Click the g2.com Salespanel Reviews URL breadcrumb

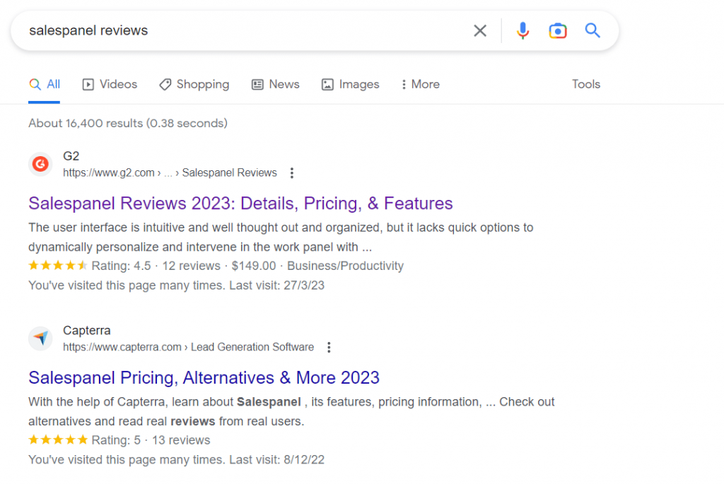click(x=170, y=173)
